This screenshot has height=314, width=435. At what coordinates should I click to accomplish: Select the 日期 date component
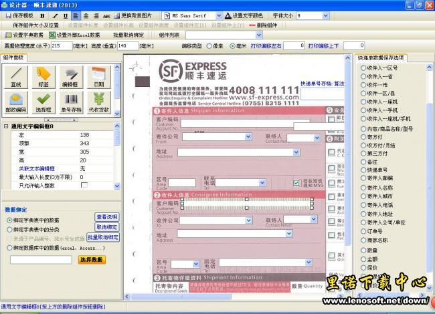click(x=99, y=77)
